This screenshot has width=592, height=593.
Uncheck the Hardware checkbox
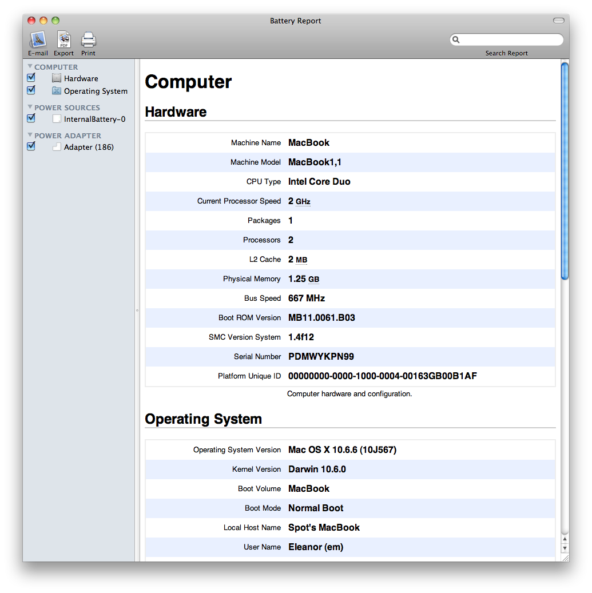click(x=31, y=78)
